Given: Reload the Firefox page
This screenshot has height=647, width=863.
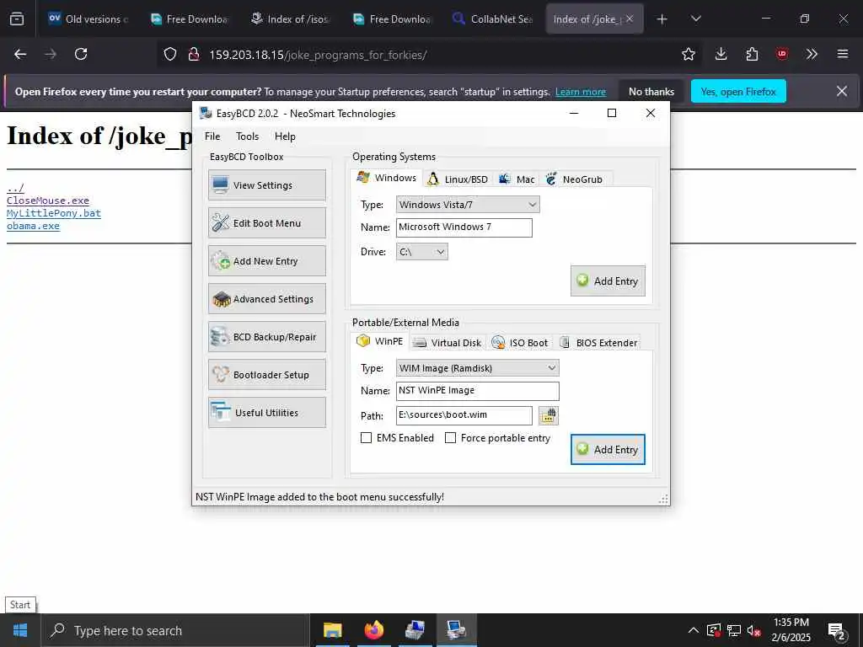Looking at the screenshot, I should 81,54.
